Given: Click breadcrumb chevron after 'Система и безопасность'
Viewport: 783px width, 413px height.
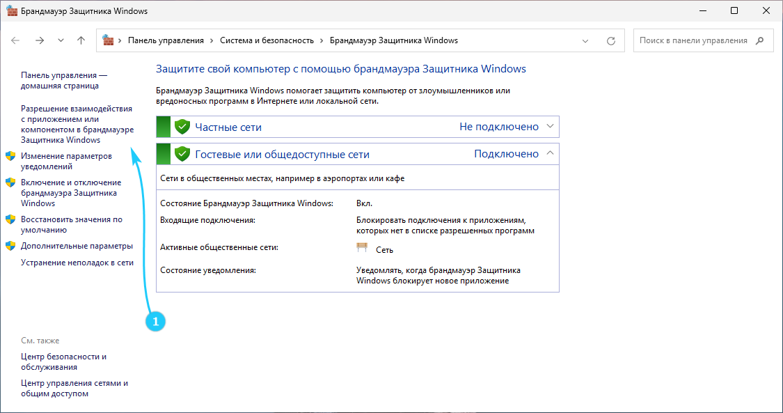Looking at the screenshot, I should 322,40.
